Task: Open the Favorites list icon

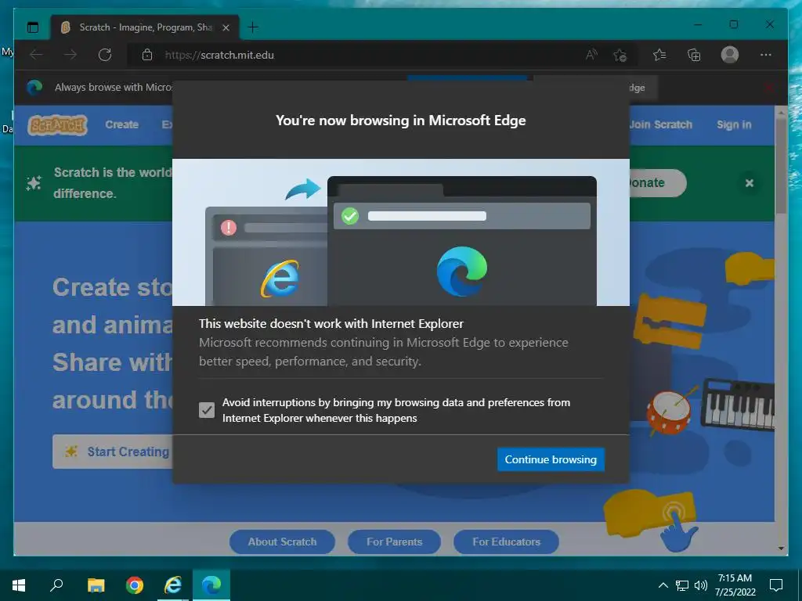Action: (x=659, y=55)
